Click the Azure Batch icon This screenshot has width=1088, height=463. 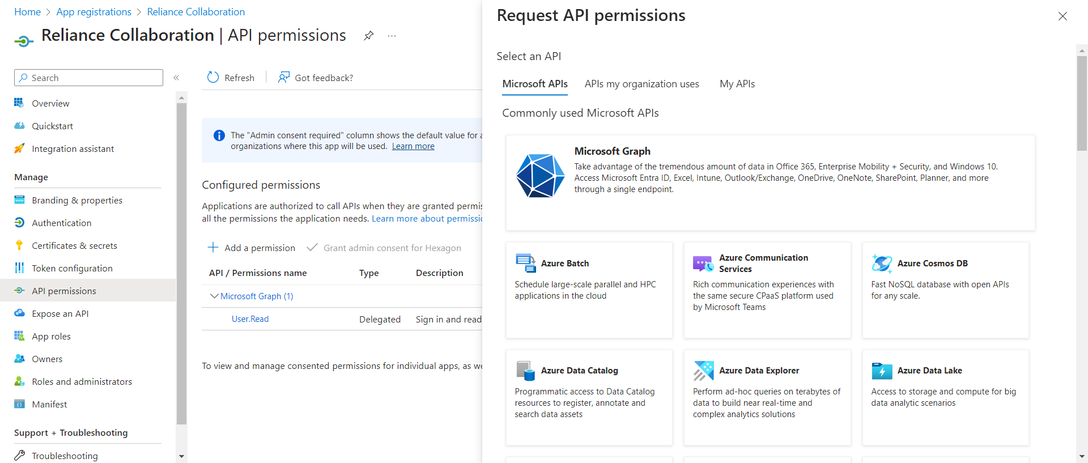tap(525, 263)
